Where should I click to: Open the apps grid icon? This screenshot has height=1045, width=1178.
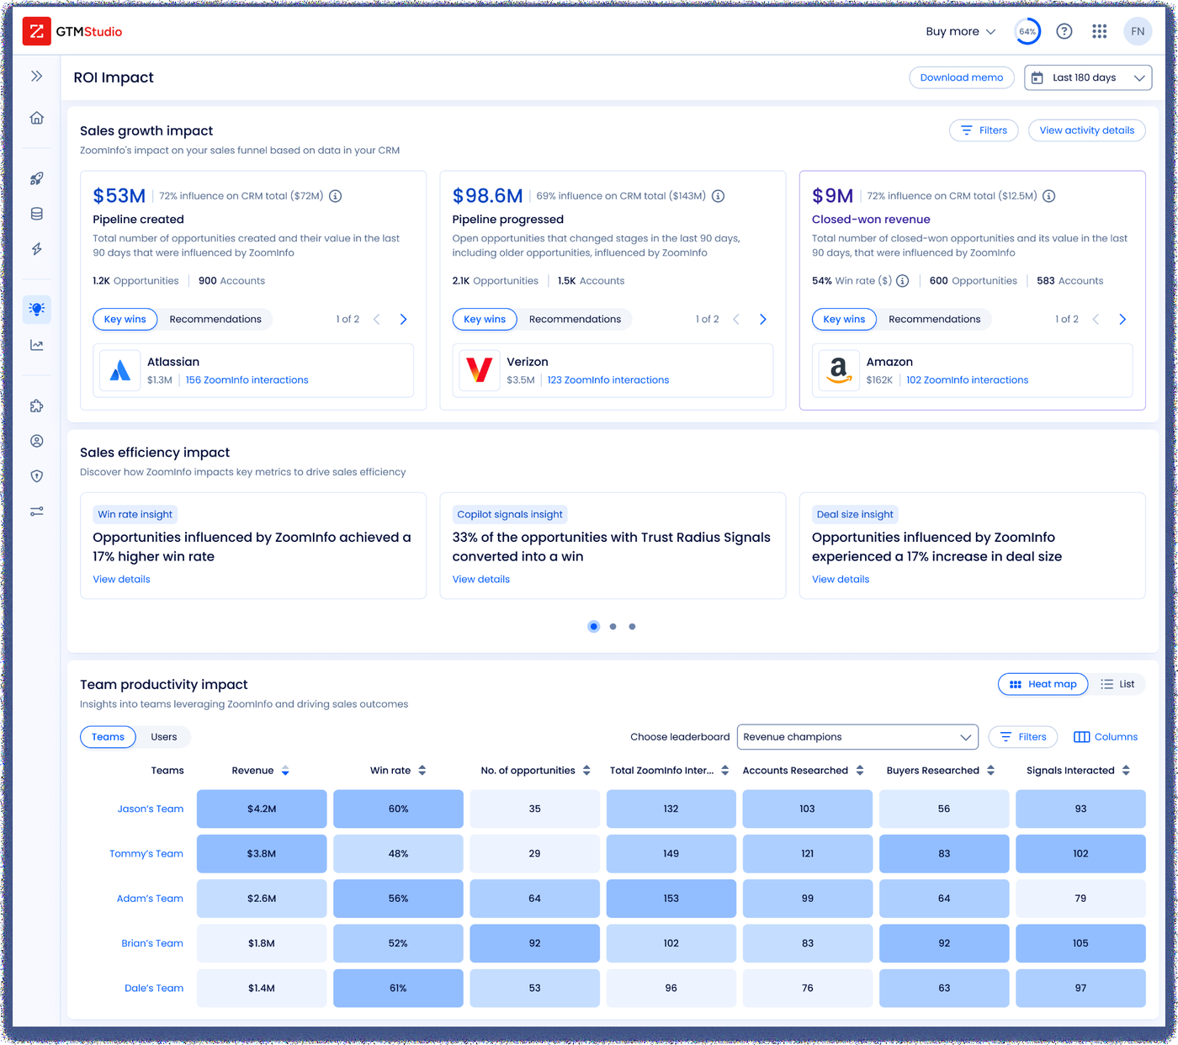1100,31
